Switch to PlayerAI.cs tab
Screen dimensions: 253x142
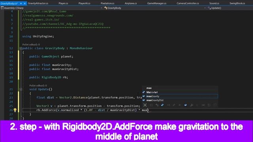(x=84, y=3)
